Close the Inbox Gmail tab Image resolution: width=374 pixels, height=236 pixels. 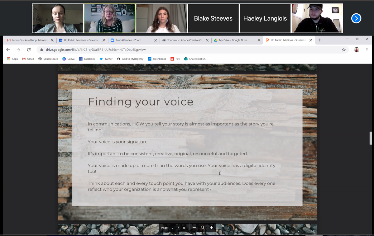coord(52,40)
